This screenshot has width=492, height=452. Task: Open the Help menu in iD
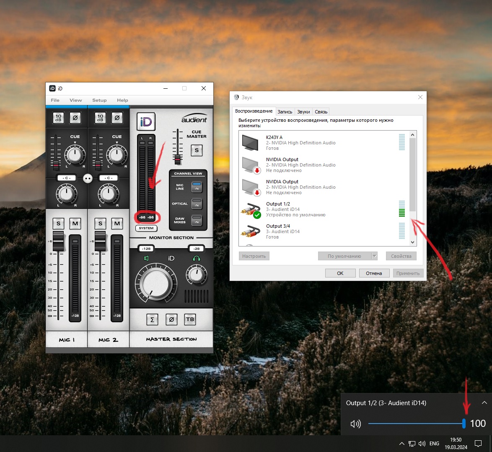[122, 100]
